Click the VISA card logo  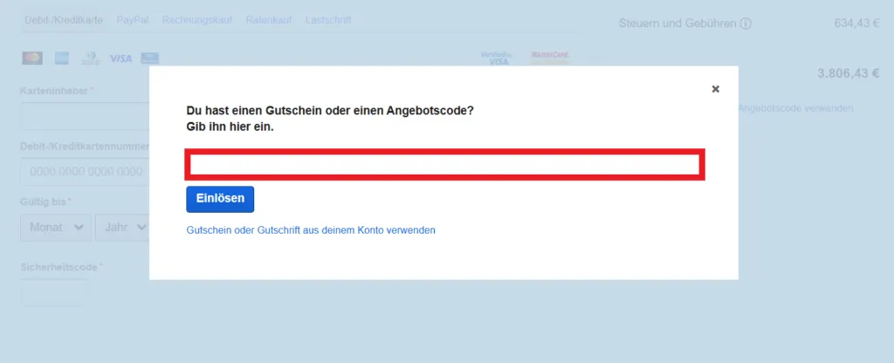pyautogui.click(x=120, y=58)
